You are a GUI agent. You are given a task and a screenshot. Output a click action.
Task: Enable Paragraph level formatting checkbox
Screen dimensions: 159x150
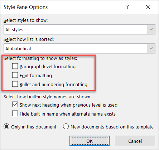pos(15,66)
